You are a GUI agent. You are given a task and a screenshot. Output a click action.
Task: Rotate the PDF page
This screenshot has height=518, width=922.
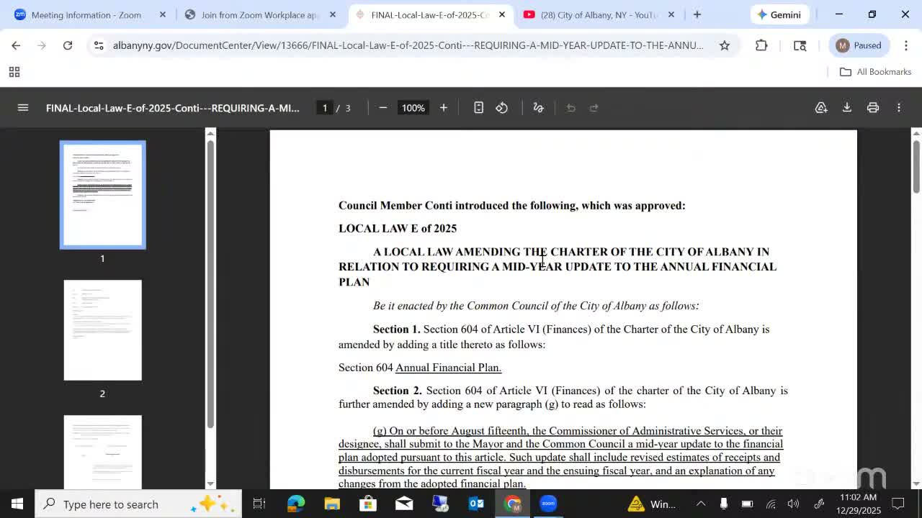point(502,107)
